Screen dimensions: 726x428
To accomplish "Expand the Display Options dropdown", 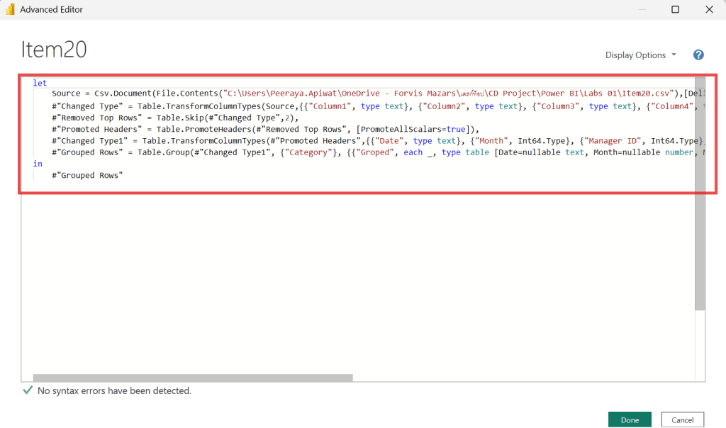I will click(640, 55).
